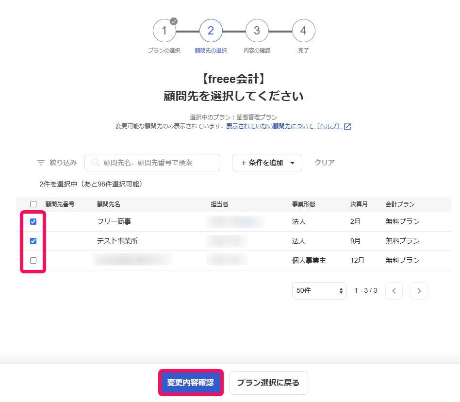The image size is (460, 402).
Task: Click the 個人事業主 business type cell
Action: 309,260
